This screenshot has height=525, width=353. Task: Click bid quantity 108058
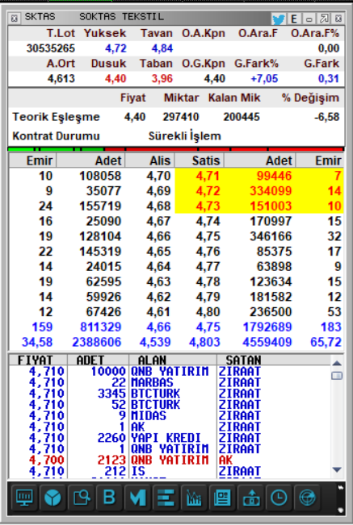(x=100, y=176)
